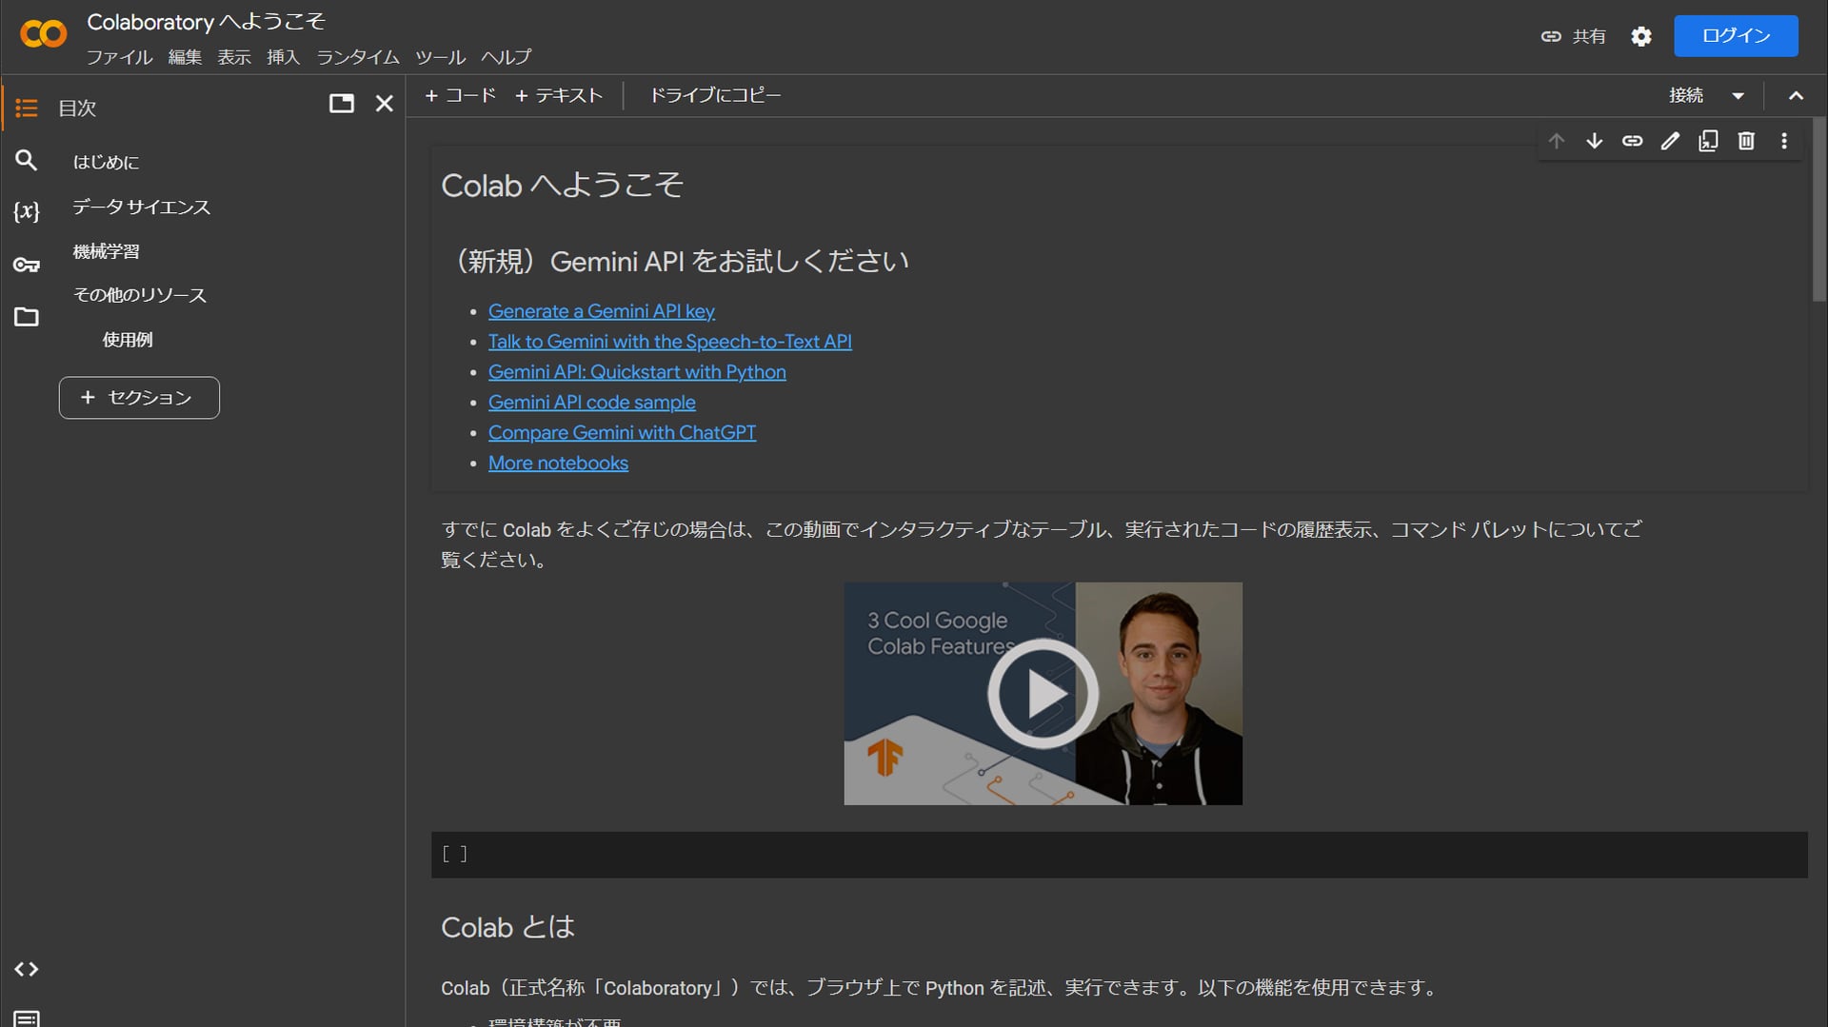Open the search sidebar icon
Image resolution: width=1828 pixels, height=1027 pixels.
(27, 160)
